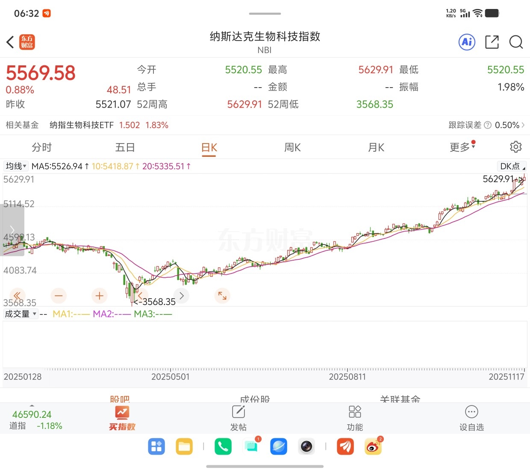Tap the 52周低 value 3568.35
This screenshot has height=470, width=530.
click(375, 104)
